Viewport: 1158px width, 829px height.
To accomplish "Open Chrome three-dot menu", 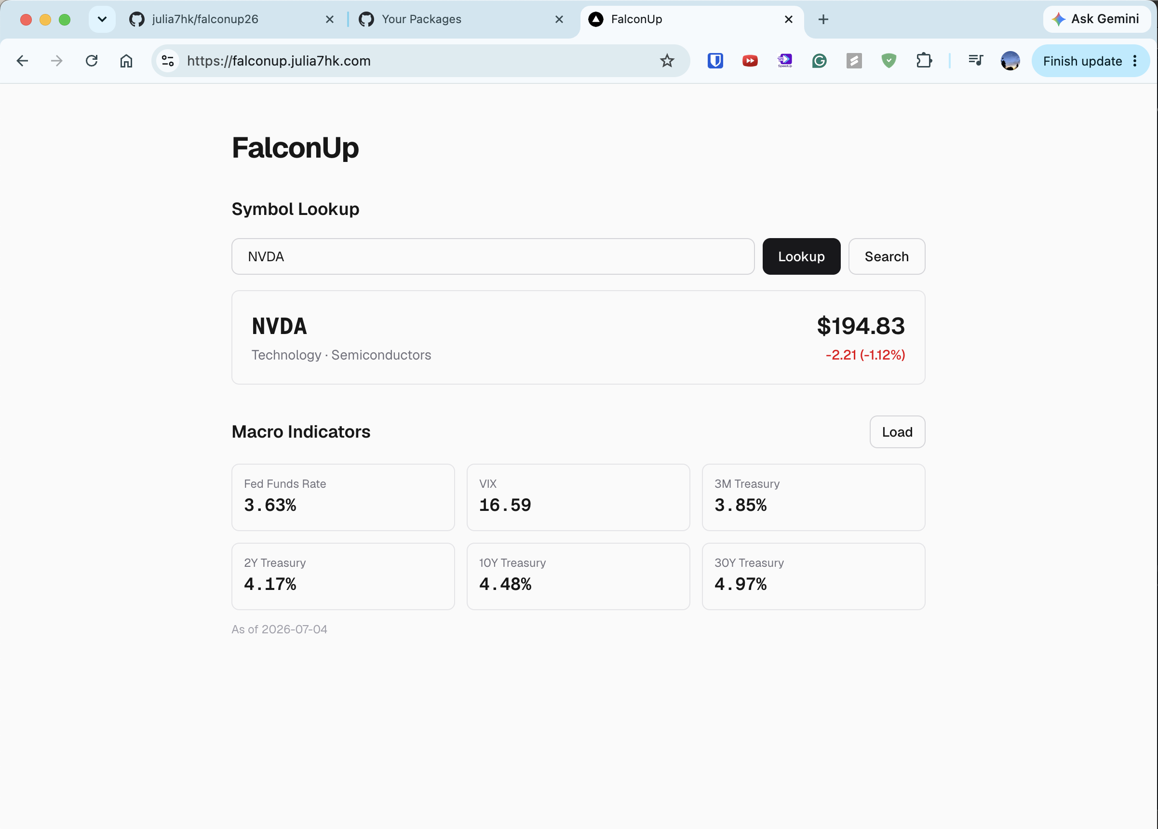I will click(1134, 61).
